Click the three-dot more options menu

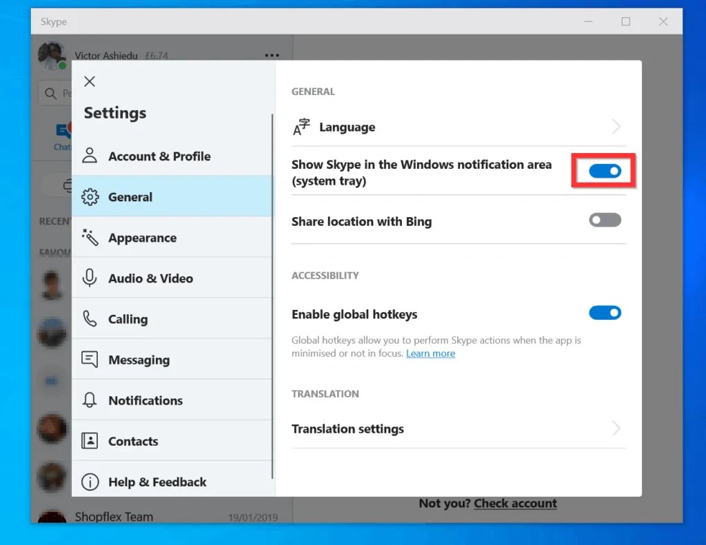(271, 55)
